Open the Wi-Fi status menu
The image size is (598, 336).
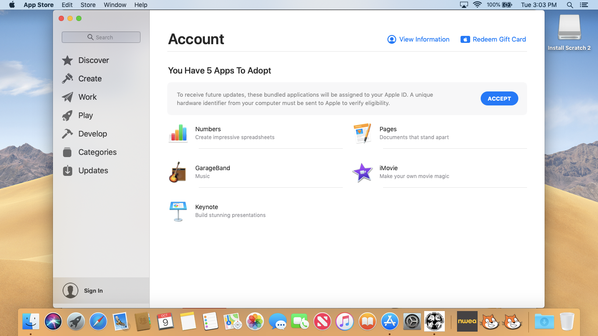pyautogui.click(x=478, y=5)
